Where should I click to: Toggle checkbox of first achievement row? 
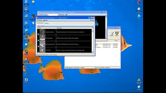tap(38, 34)
